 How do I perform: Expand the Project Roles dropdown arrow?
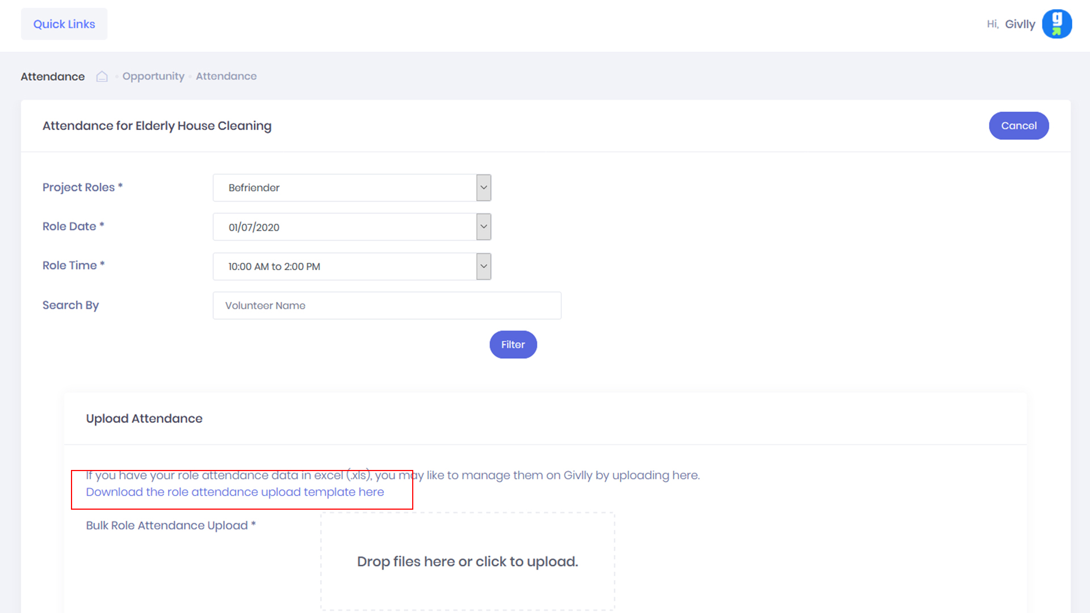click(x=484, y=187)
